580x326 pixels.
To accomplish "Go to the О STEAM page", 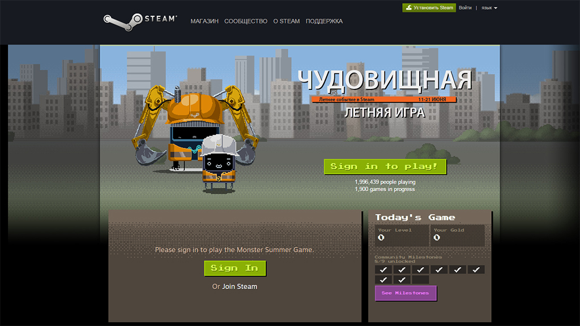I will click(x=286, y=21).
